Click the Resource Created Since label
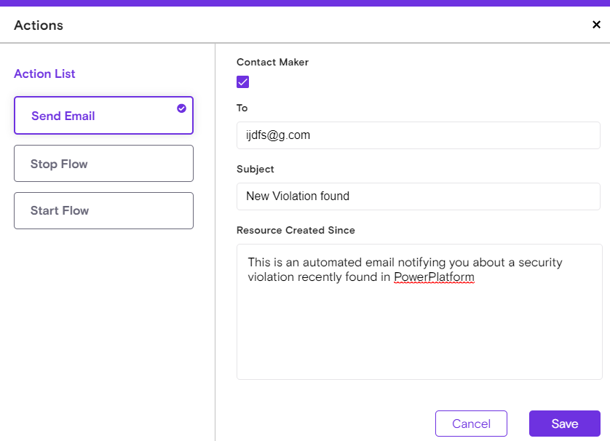Viewport: 610px width, 441px height. 296,230
